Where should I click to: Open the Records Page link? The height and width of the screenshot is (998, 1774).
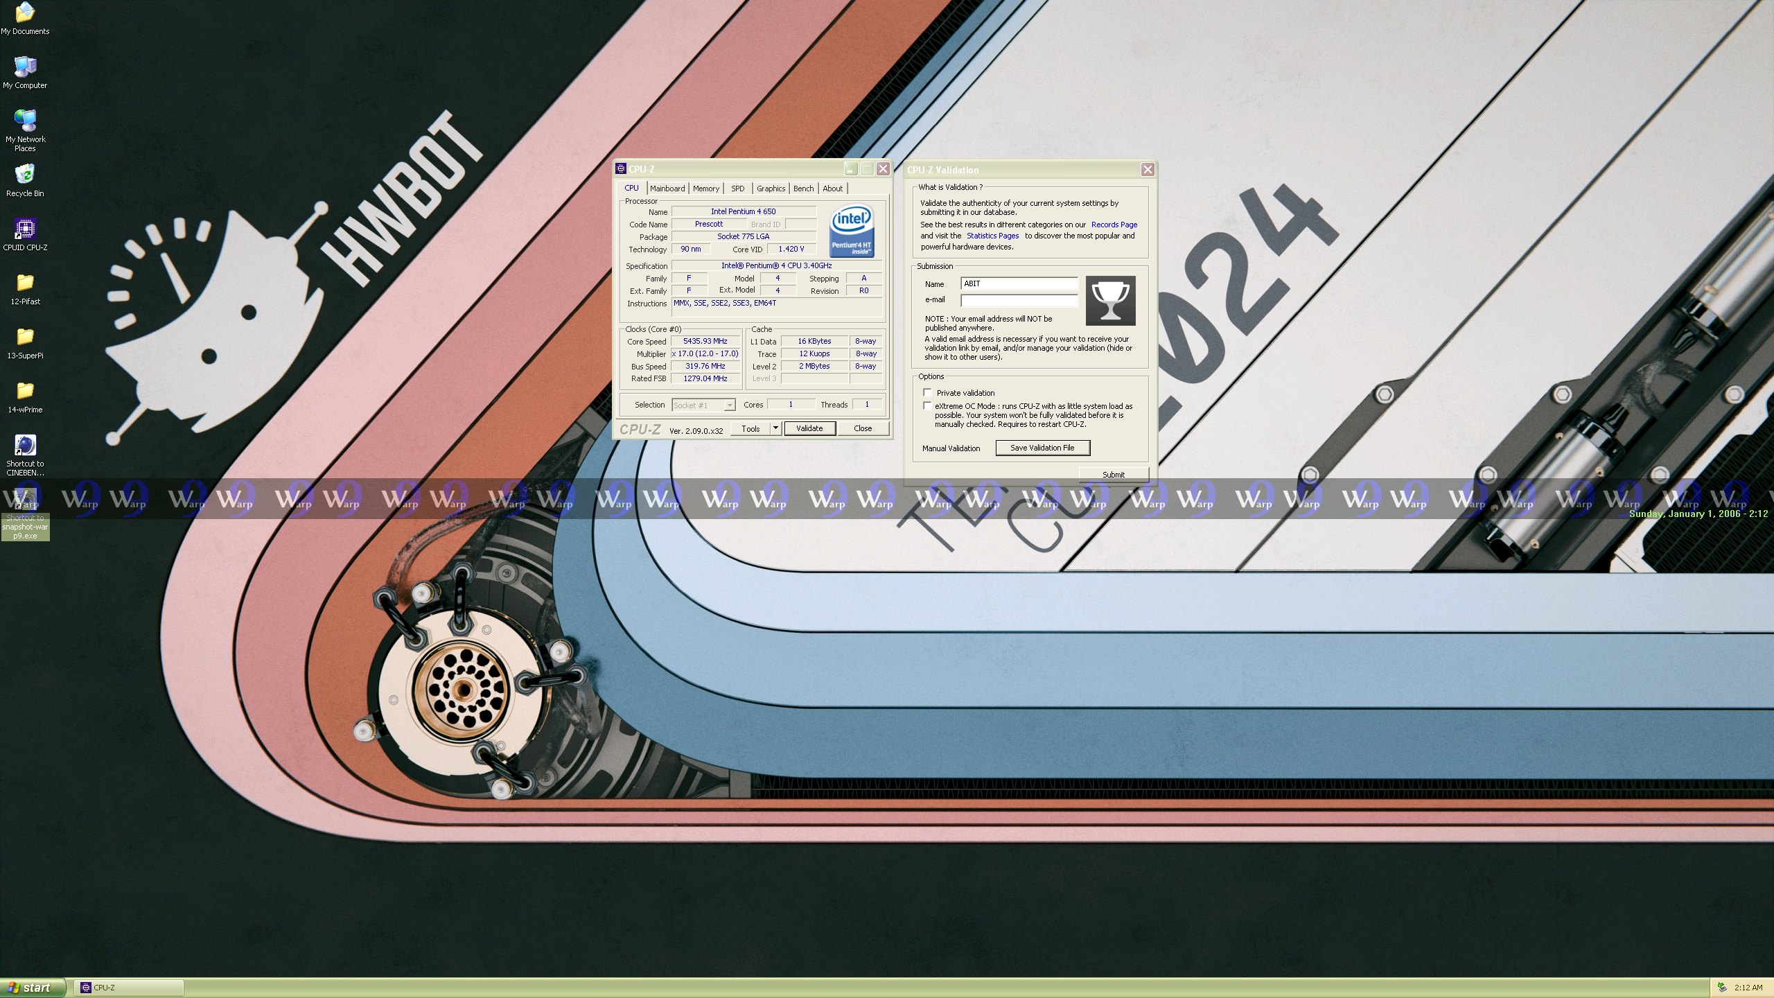pyautogui.click(x=1114, y=225)
